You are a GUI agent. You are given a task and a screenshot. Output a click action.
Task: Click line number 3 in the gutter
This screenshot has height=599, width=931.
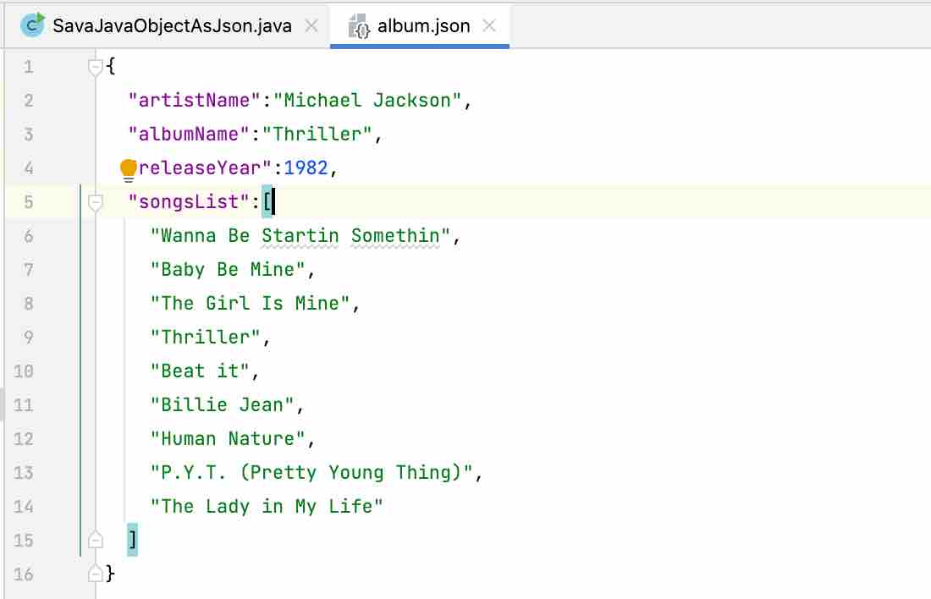click(x=29, y=135)
